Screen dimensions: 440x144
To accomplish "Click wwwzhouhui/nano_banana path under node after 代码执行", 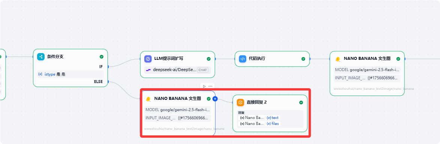I will [x=374, y=89].
